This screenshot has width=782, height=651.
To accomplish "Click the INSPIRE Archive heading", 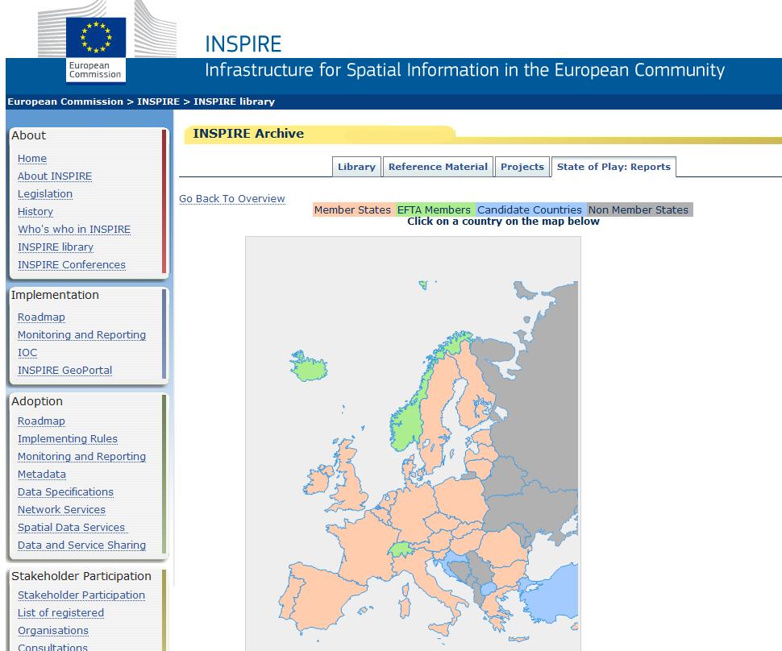I will (248, 134).
